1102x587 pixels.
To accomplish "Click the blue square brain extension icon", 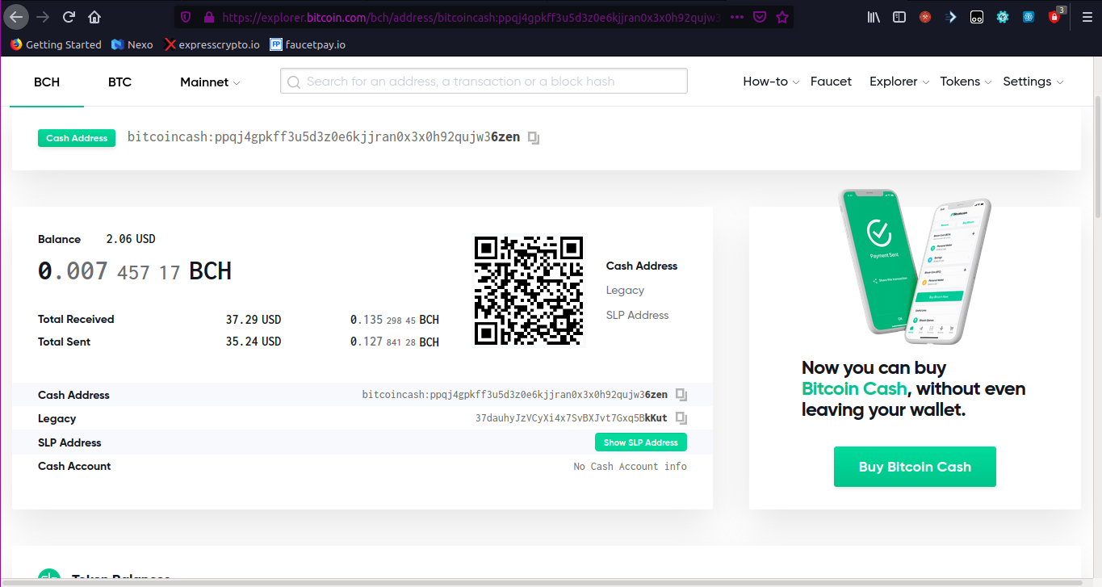I will (x=1029, y=17).
